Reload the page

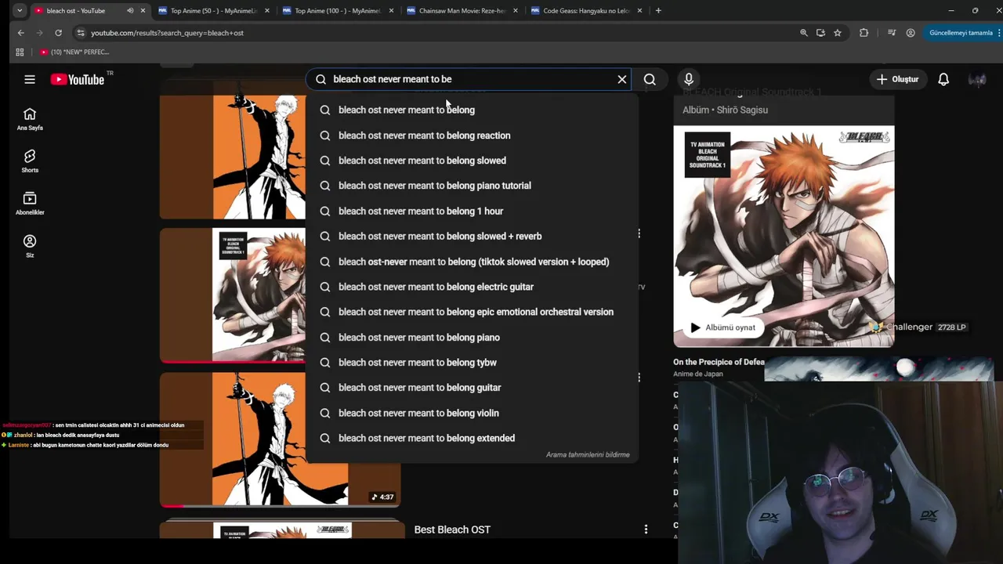pos(58,33)
